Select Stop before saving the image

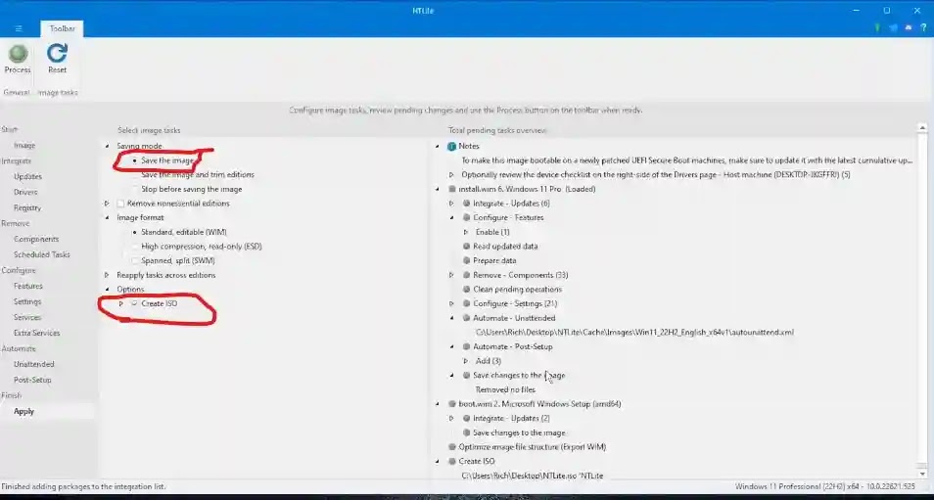(135, 189)
